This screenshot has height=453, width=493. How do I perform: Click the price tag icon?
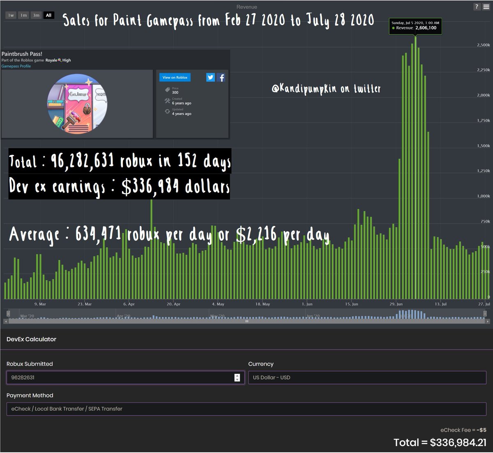[167, 90]
